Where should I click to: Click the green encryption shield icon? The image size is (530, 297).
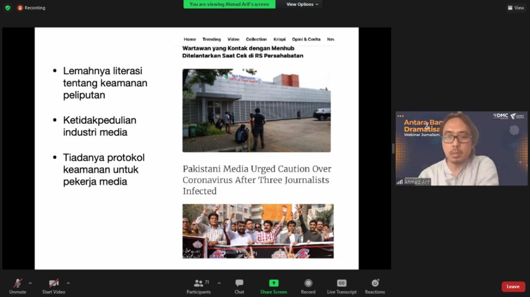pyautogui.click(x=7, y=8)
